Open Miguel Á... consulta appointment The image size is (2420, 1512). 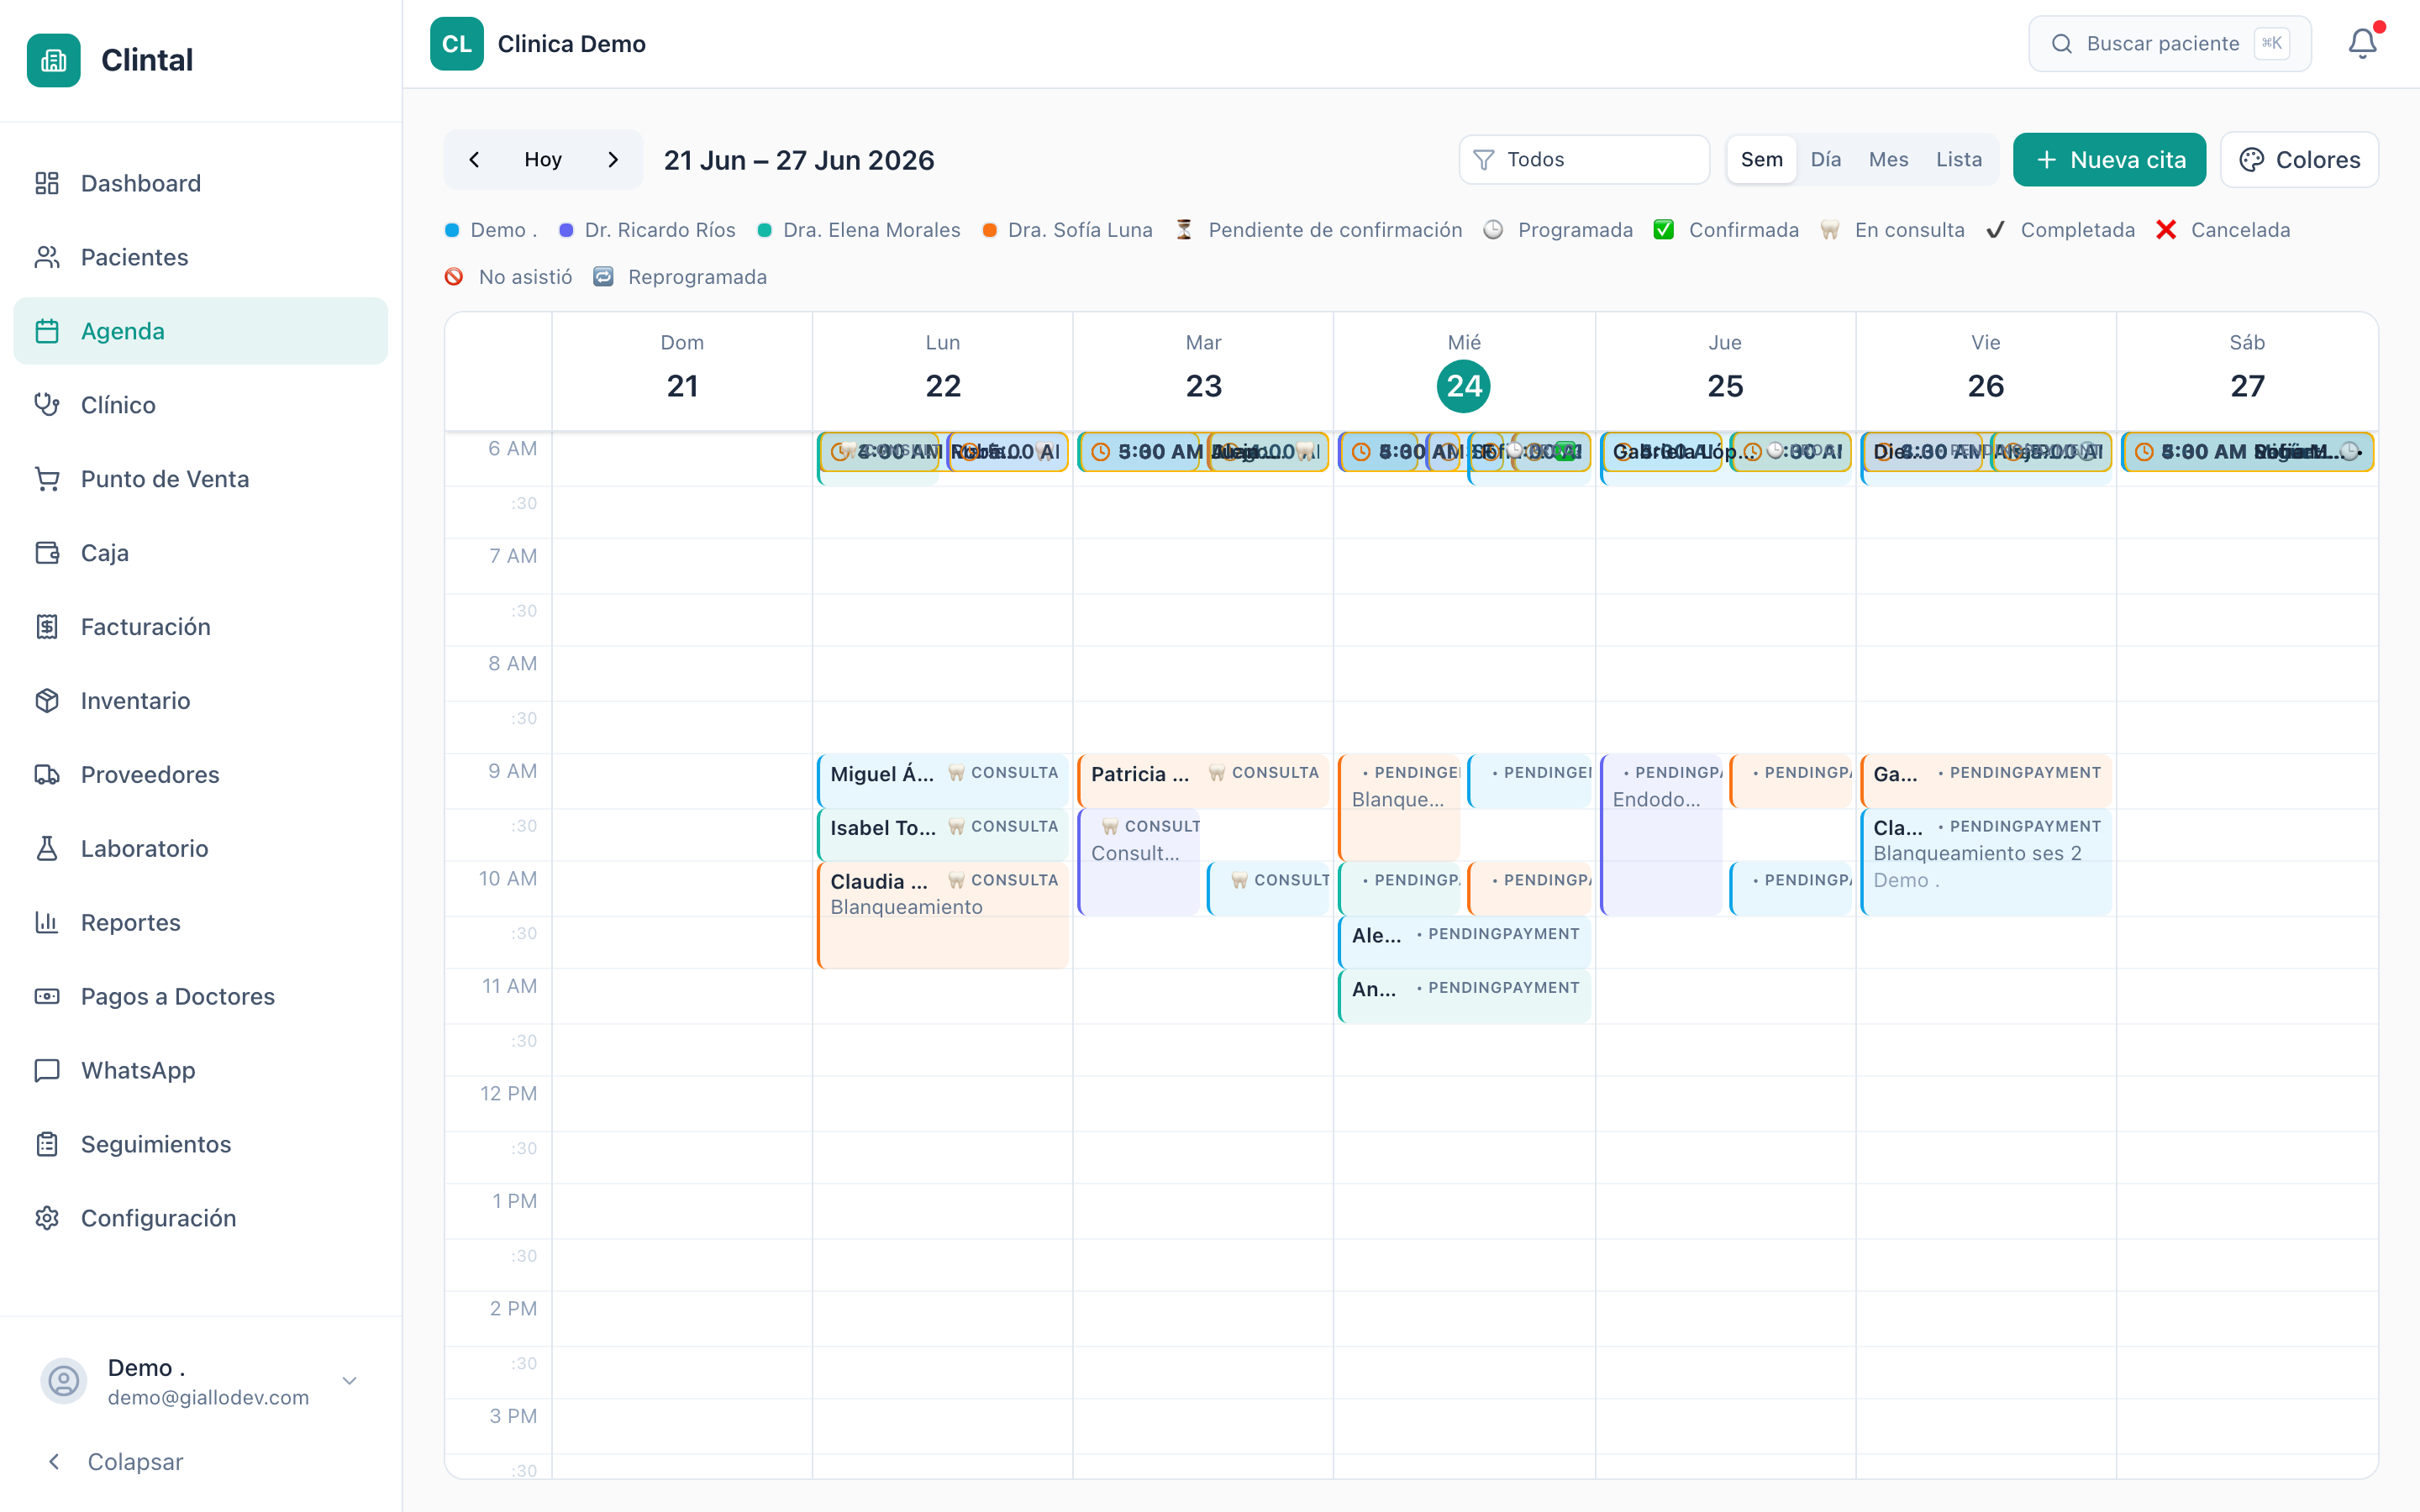pos(943,780)
